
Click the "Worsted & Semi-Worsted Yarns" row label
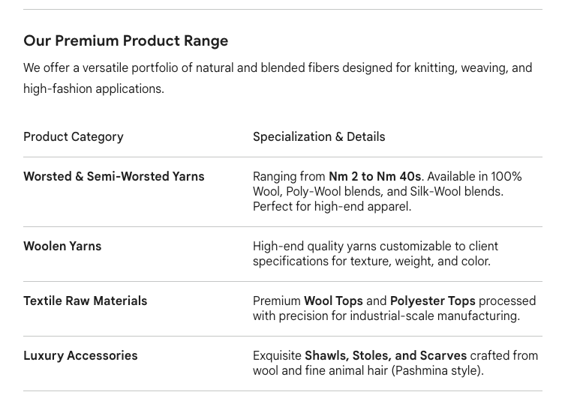point(113,177)
